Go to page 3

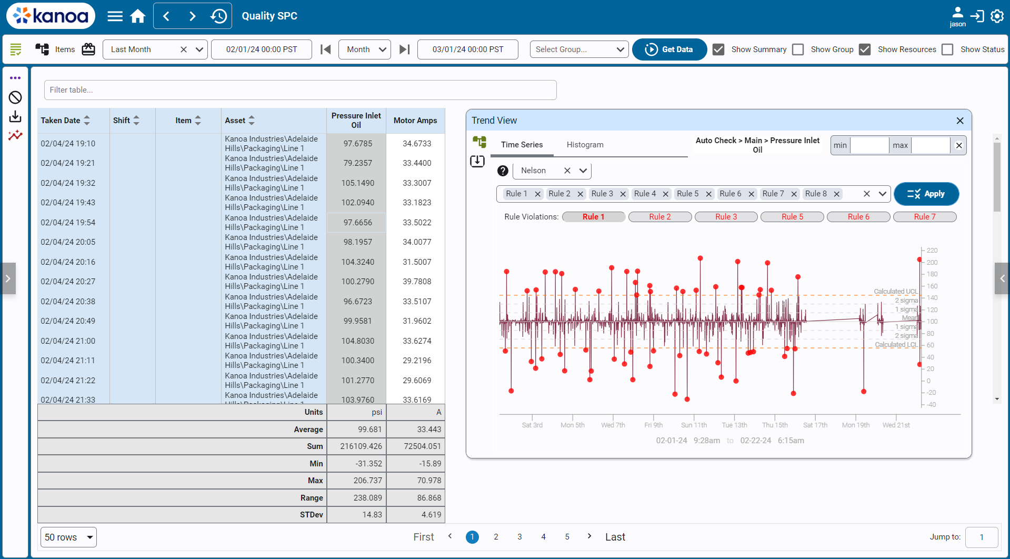pos(519,537)
